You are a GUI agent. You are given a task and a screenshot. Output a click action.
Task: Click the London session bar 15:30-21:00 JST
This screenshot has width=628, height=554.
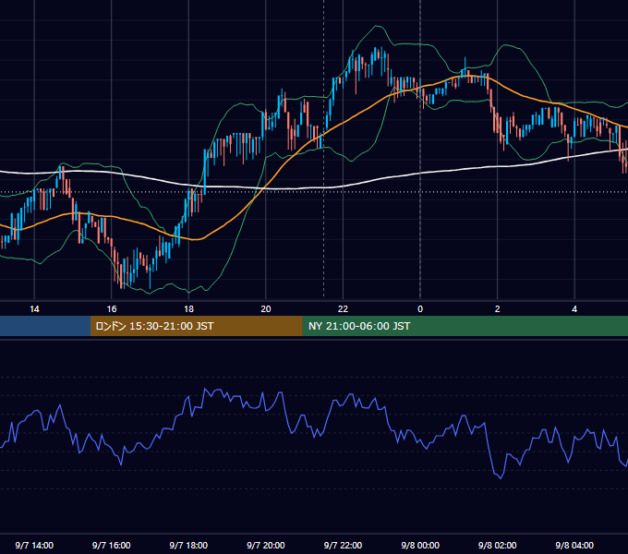click(x=196, y=326)
